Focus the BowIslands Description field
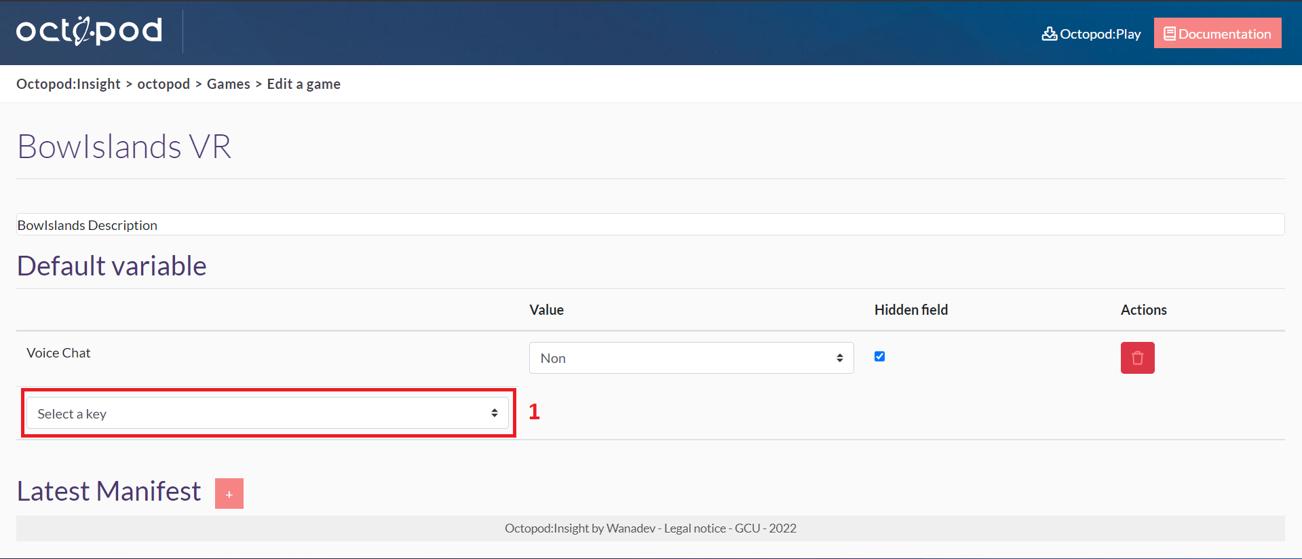This screenshot has width=1302, height=559. click(650, 225)
